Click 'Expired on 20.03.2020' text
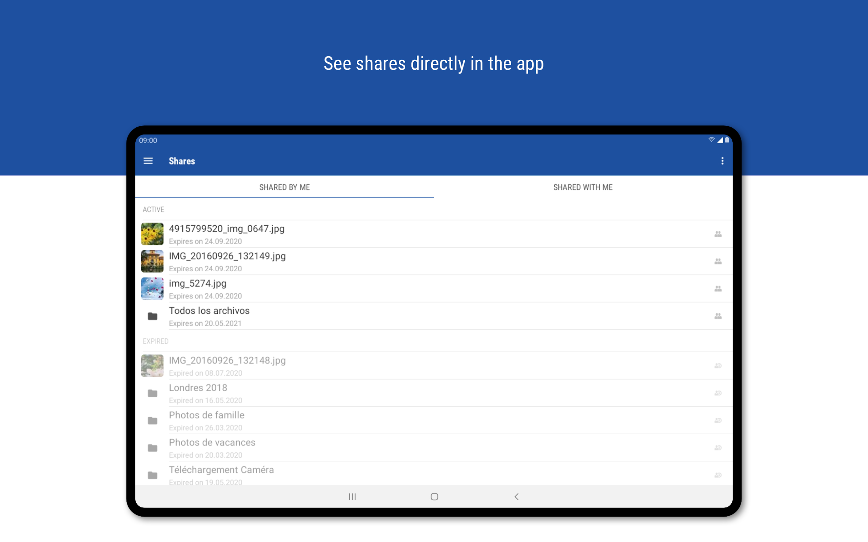The image size is (868, 542). [x=205, y=455]
